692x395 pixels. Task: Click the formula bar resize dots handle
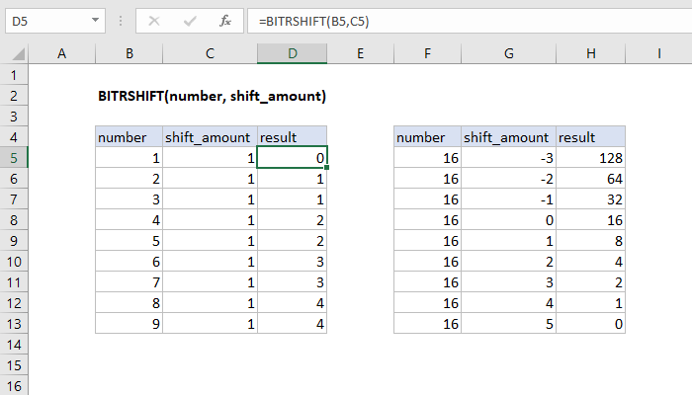121,21
